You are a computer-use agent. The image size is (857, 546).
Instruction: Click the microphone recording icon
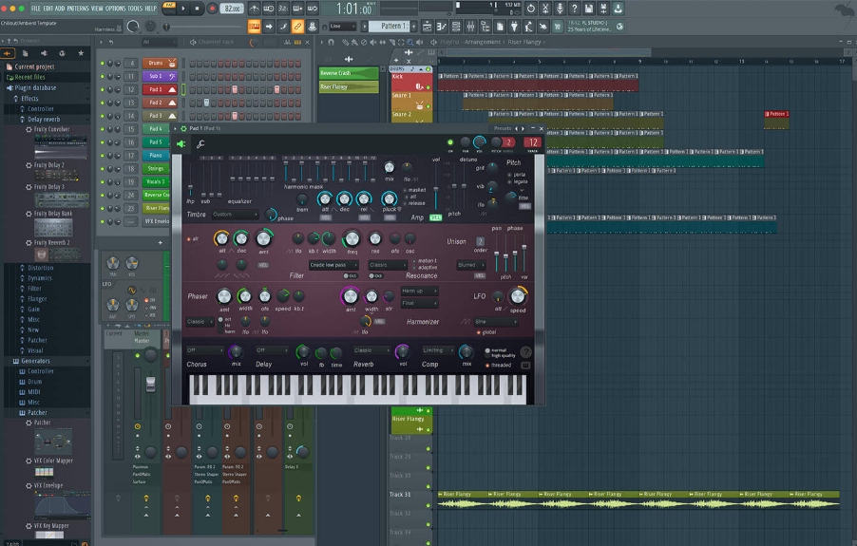click(560, 9)
